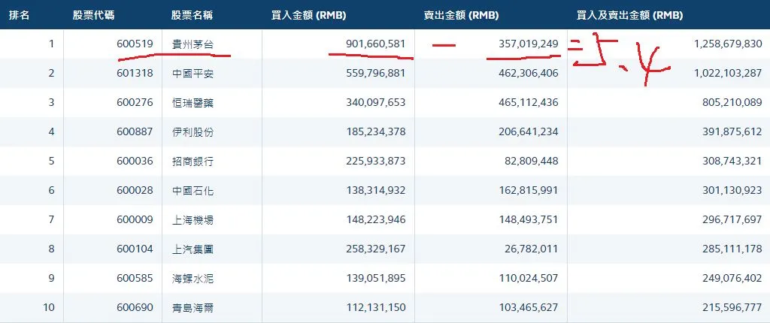
Task: Select stock name 中國平安
Action: [x=192, y=73]
